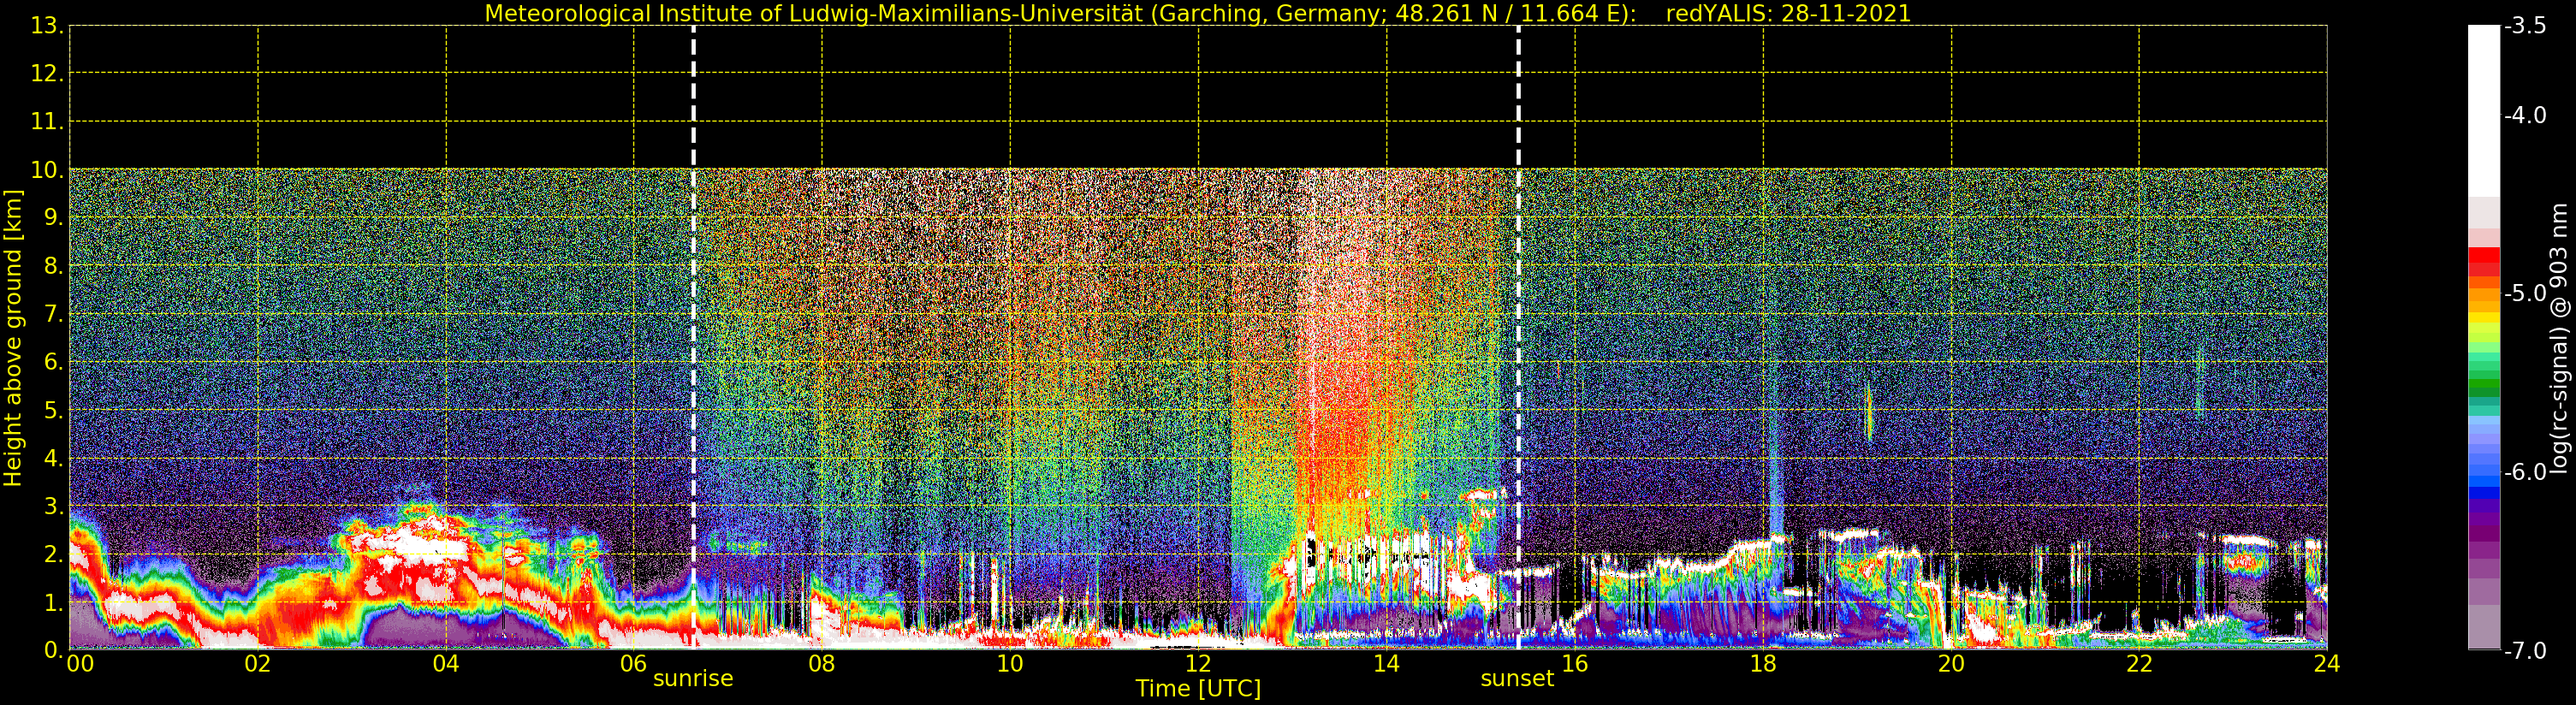Click the time-axis tick label "12"
The width and height of the screenshot is (2576, 705).
[x=1198, y=664]
